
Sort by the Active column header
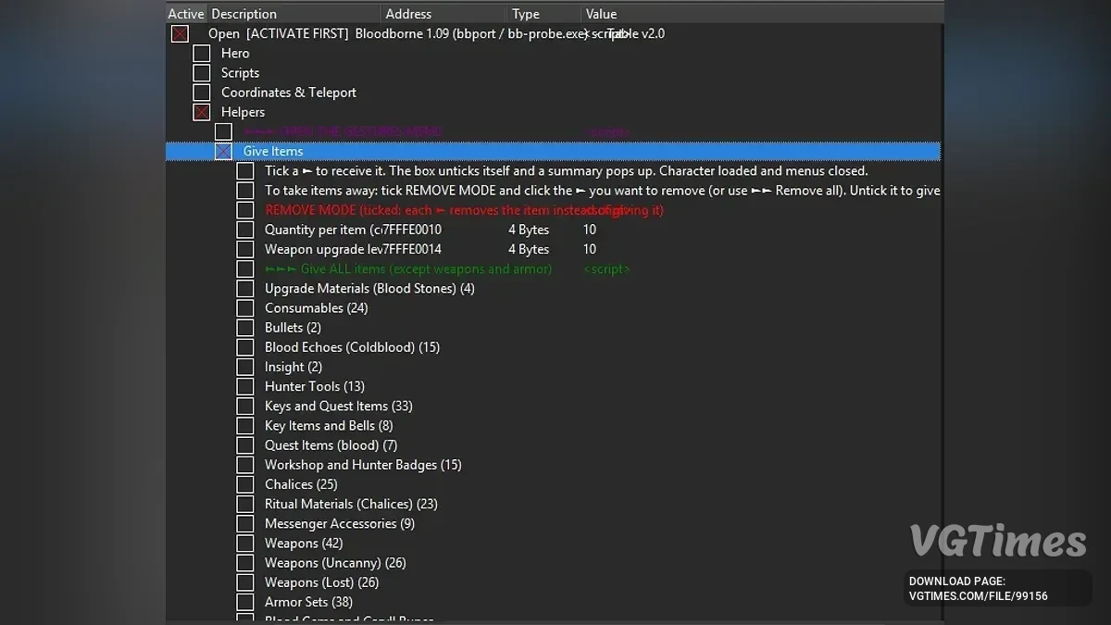186,14
